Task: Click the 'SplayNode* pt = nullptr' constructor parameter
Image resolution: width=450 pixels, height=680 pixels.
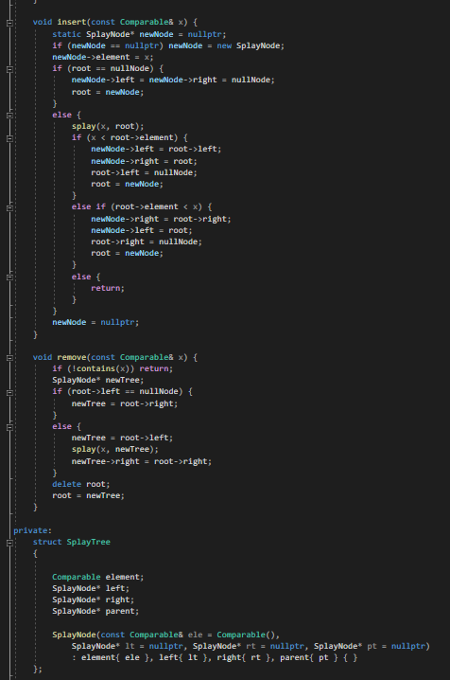Action: point(370,646)
